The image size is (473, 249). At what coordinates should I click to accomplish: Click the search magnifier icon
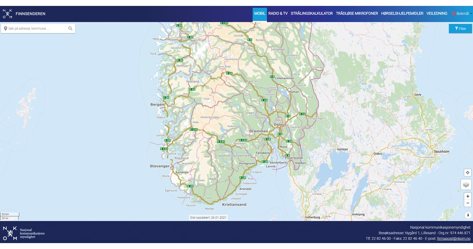point(70,28)
